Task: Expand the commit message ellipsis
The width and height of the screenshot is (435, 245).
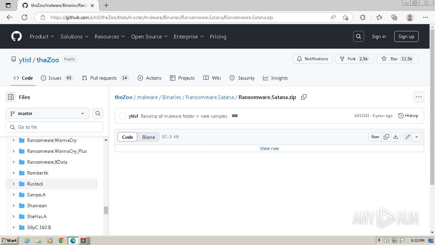Action: click(235, 116)
